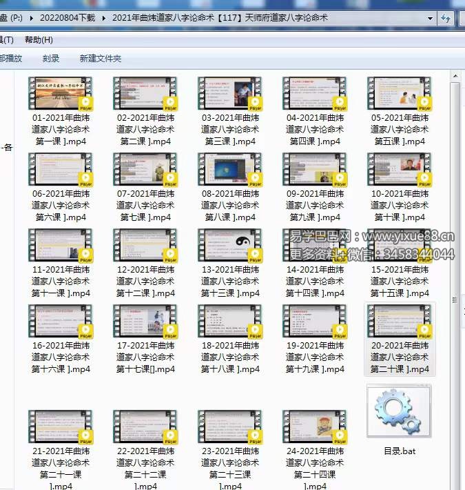
Task: Select the 17 第十七课 video file icon
Action: pyautogui.click(x=145, y=321)
